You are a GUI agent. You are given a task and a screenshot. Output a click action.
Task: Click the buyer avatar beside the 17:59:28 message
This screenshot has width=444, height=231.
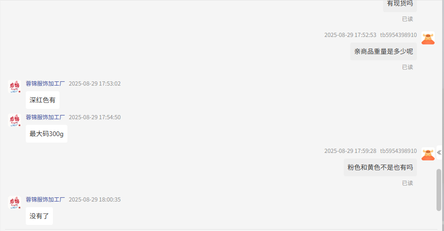tap(428, 154)
